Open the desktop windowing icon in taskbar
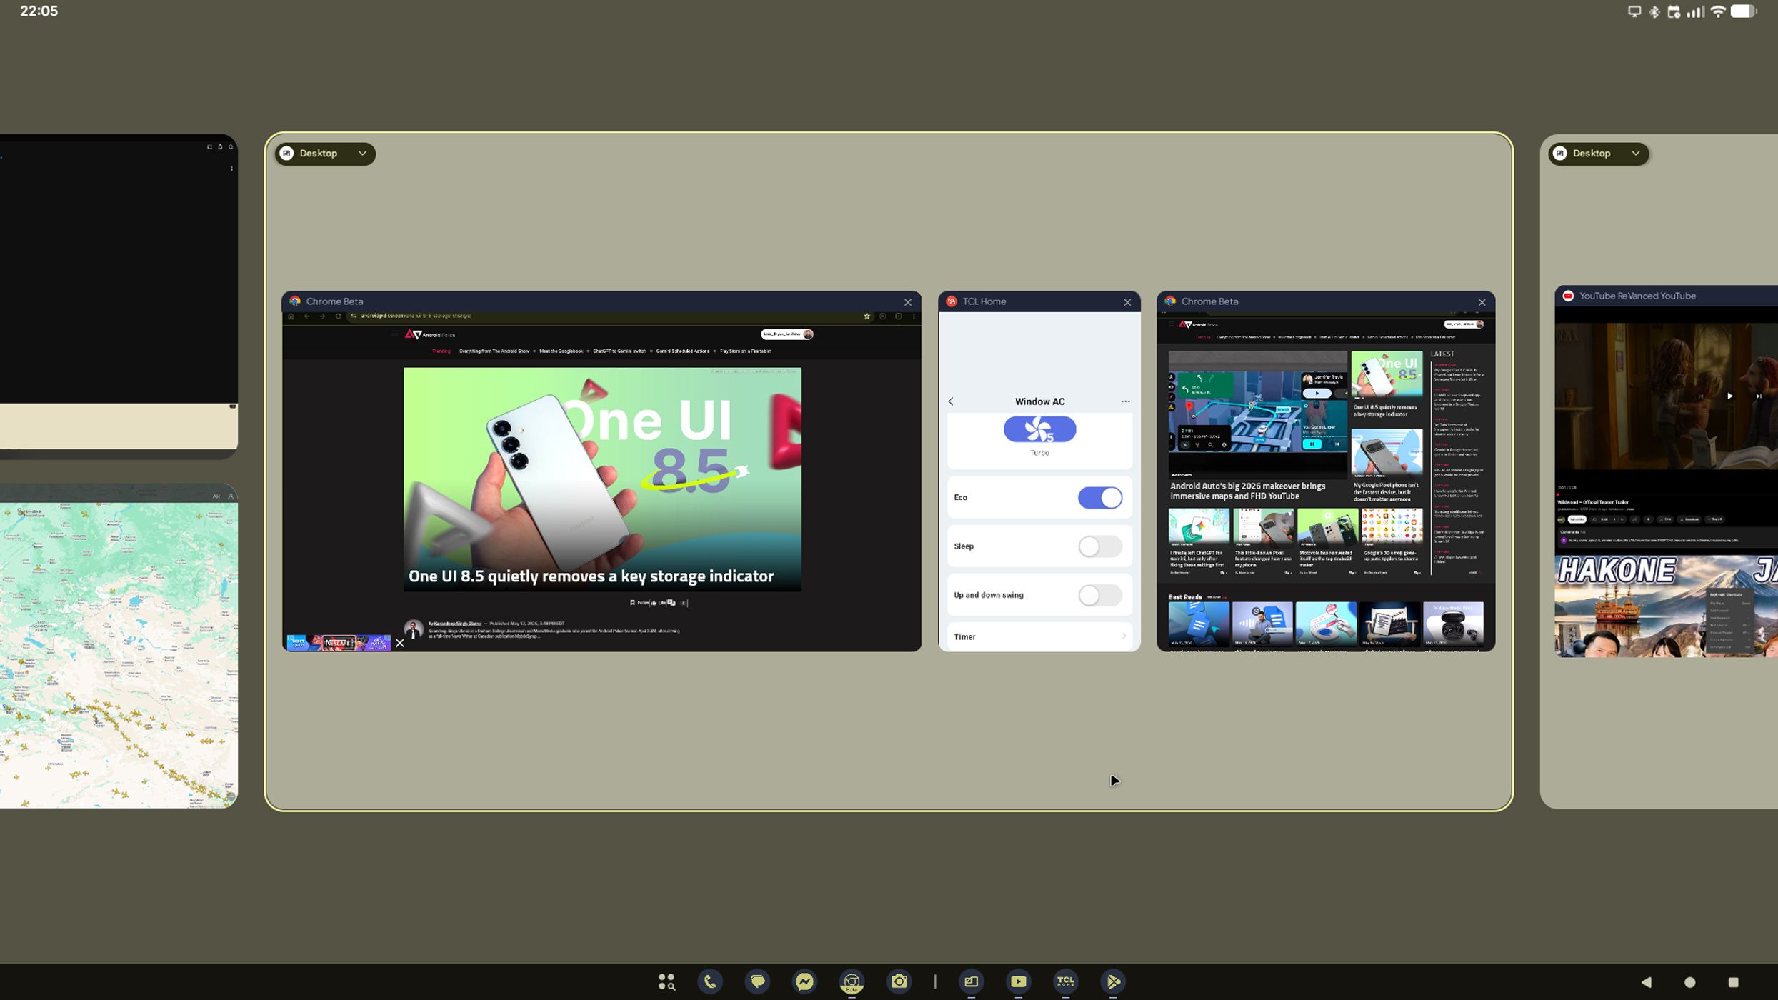1778x1000 pixels. pos(971,981)
